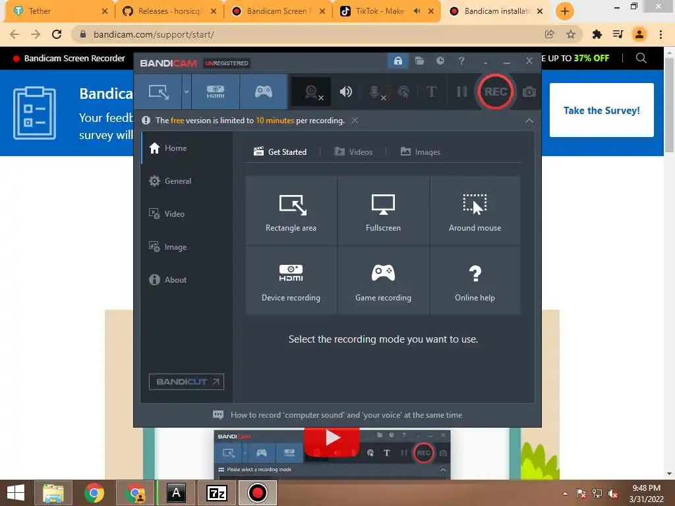Open About section in sidebar
The width and height of the screenshot is (675, 506).
(187, 279)
